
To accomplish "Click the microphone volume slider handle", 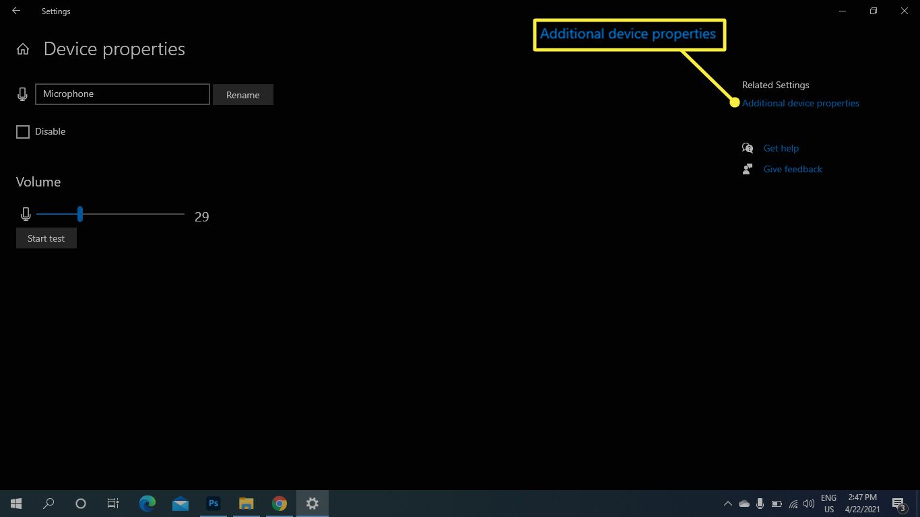I will pyautogui.click(x=80, y=214).
